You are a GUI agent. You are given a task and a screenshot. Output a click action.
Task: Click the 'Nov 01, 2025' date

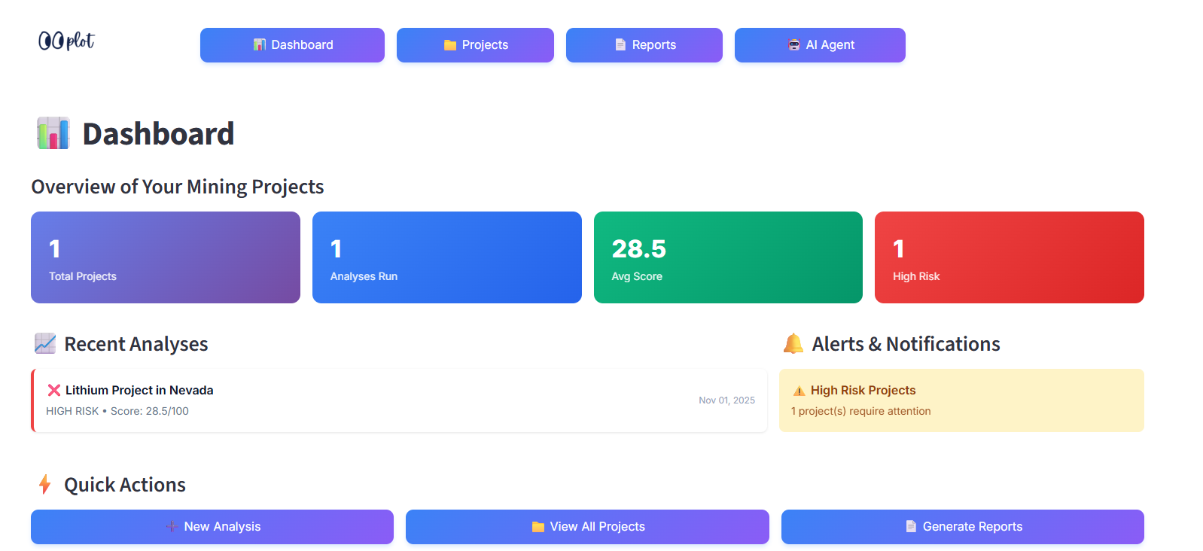726,400
